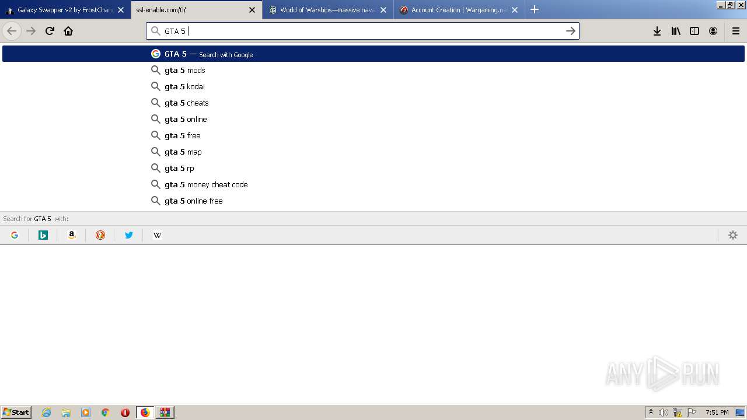
Task: Reload the current page
Action: tap(50, 31)
